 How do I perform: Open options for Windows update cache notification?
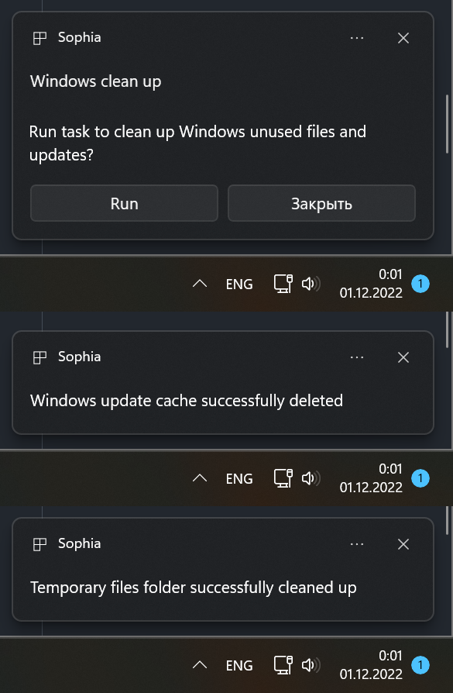357,357
